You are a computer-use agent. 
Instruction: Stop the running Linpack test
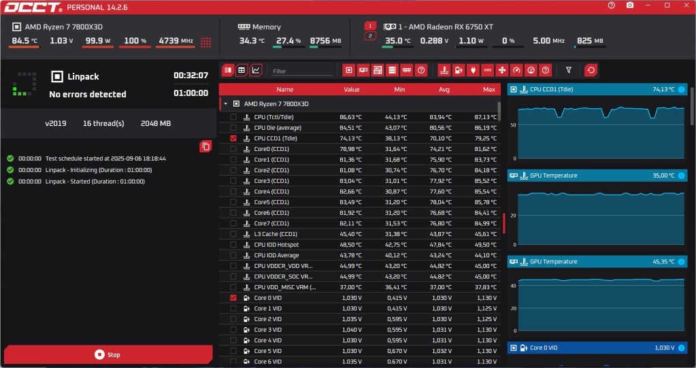pos(108,354)
